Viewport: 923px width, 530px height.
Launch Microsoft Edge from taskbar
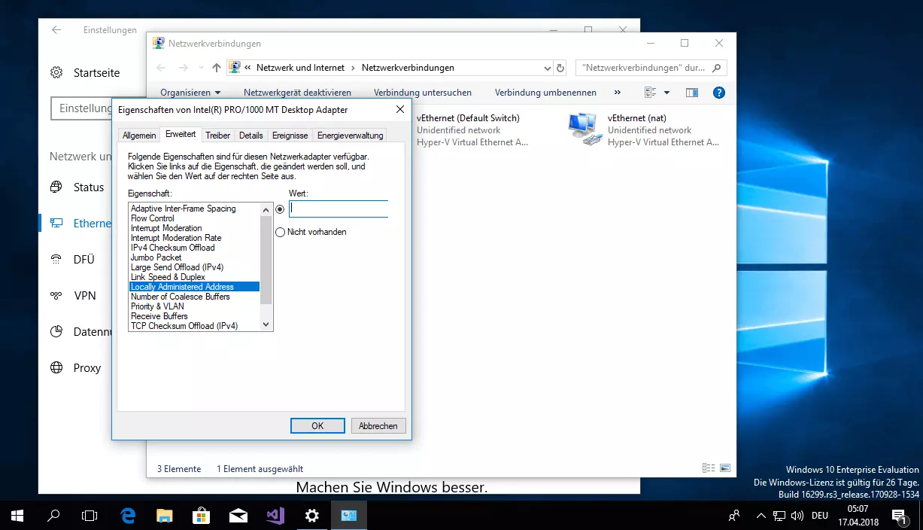point(128,516)
